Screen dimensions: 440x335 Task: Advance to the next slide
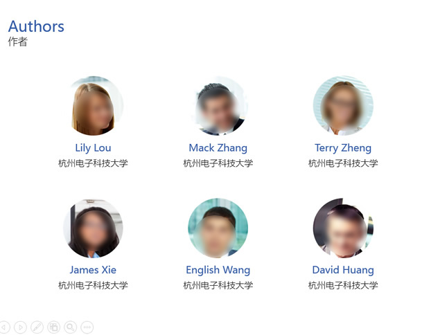tap(20, 327)
